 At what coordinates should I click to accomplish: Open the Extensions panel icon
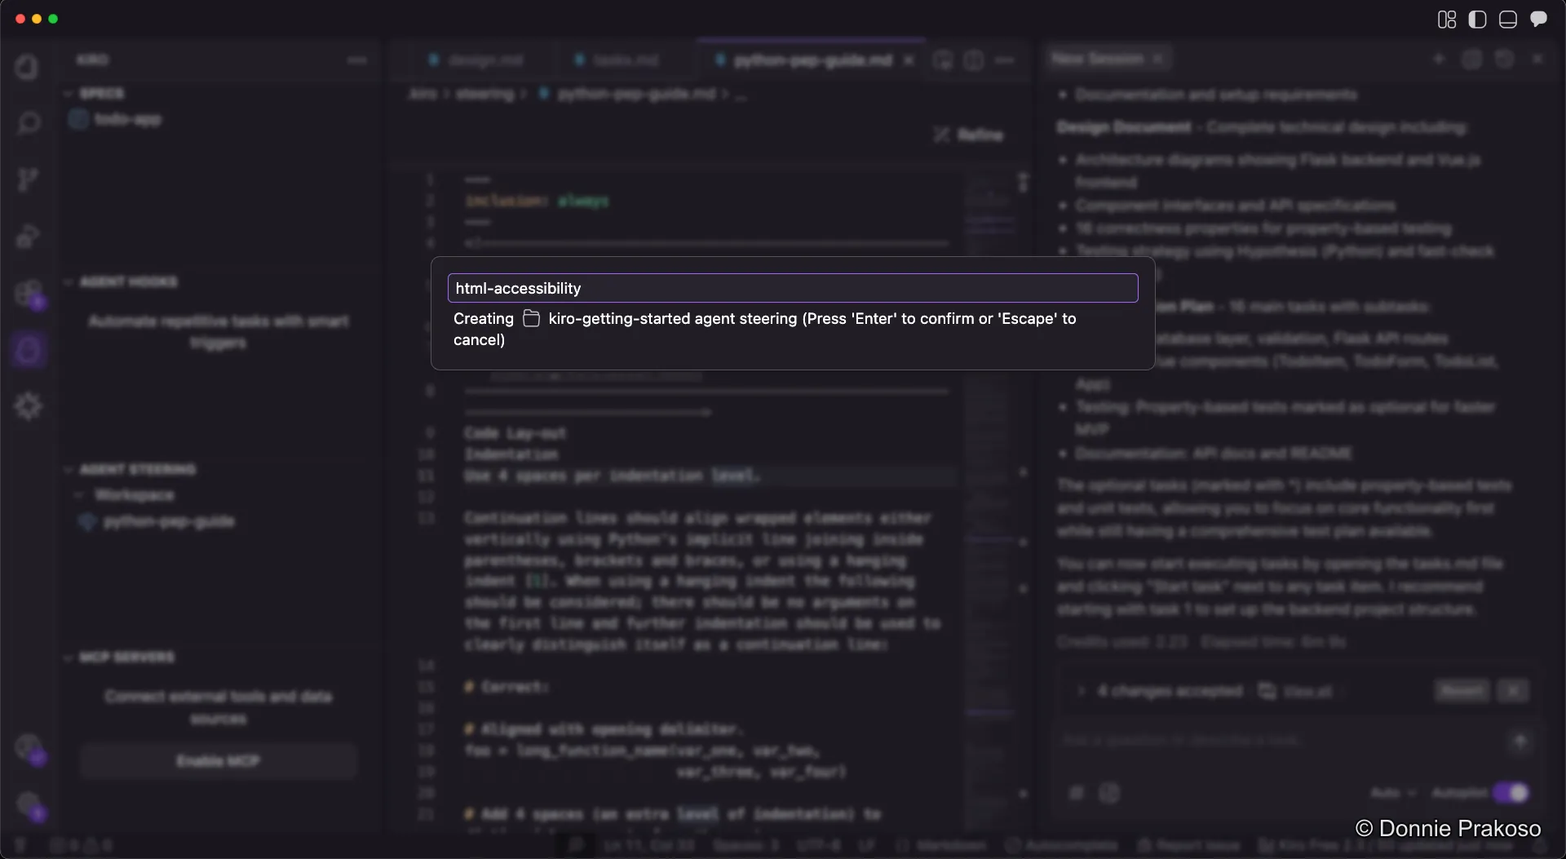tap(29, 294)
